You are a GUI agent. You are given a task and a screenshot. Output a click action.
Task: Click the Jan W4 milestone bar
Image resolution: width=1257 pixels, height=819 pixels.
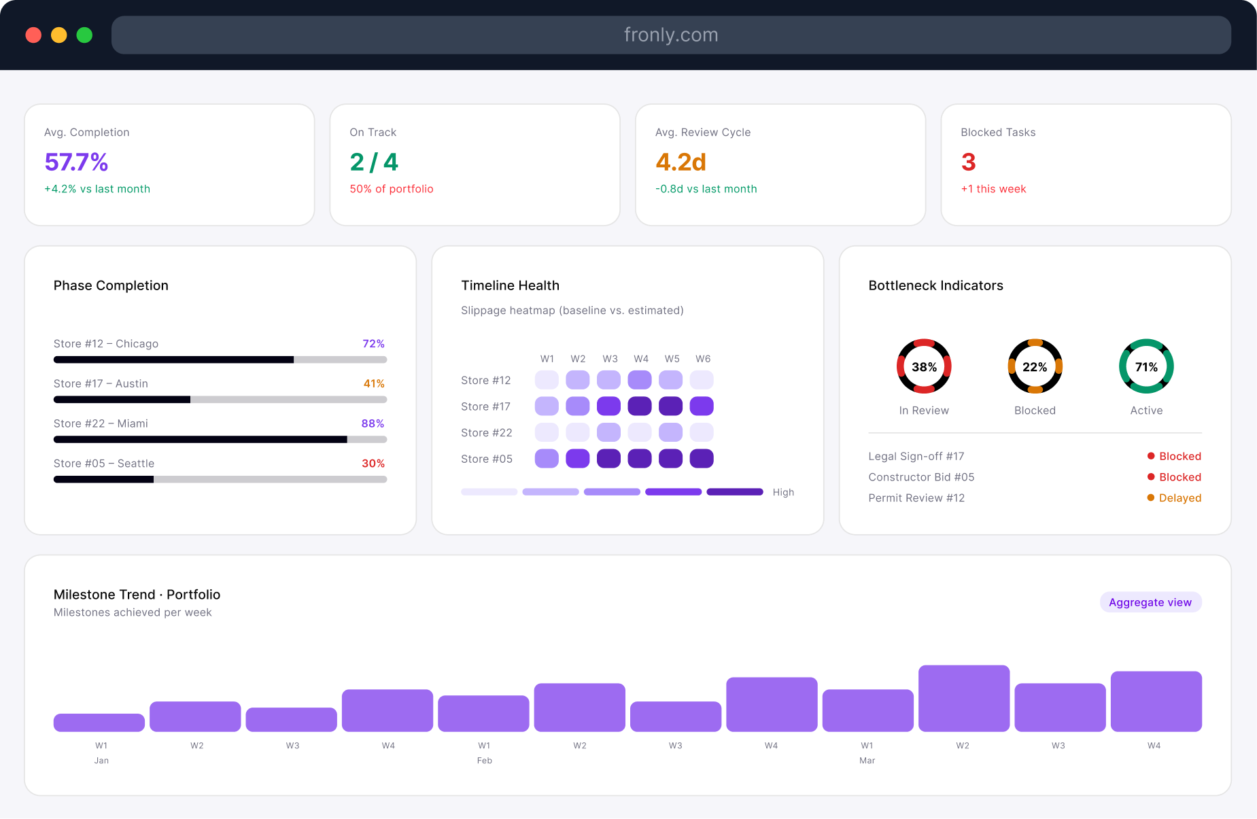(388, 711)
